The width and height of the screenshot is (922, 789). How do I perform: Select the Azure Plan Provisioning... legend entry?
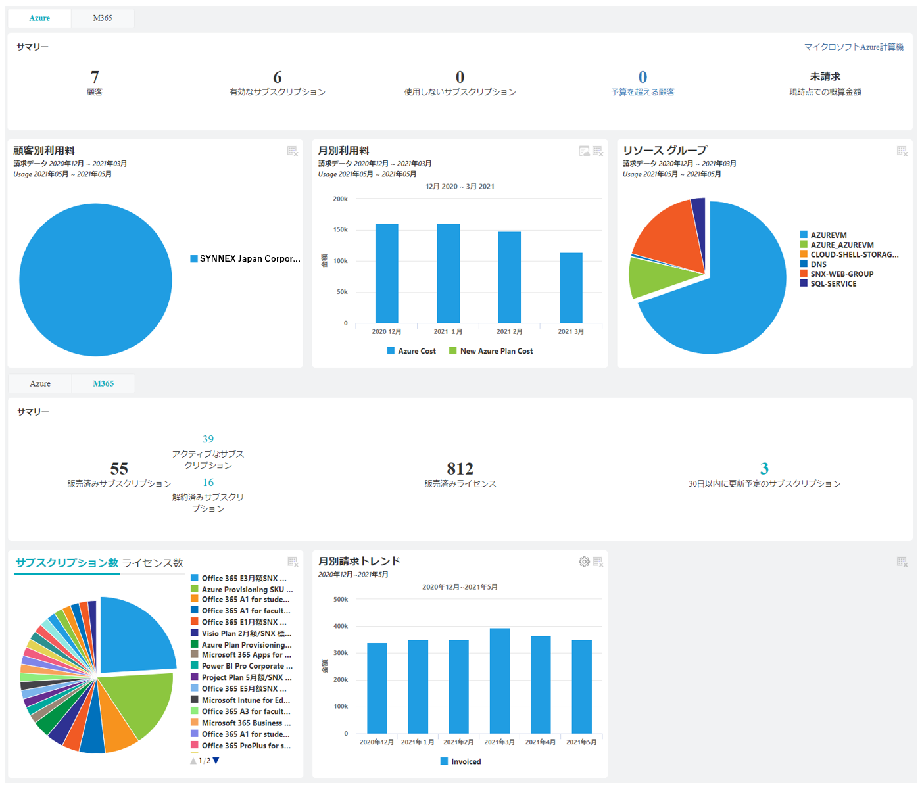[x=241, y=645]
